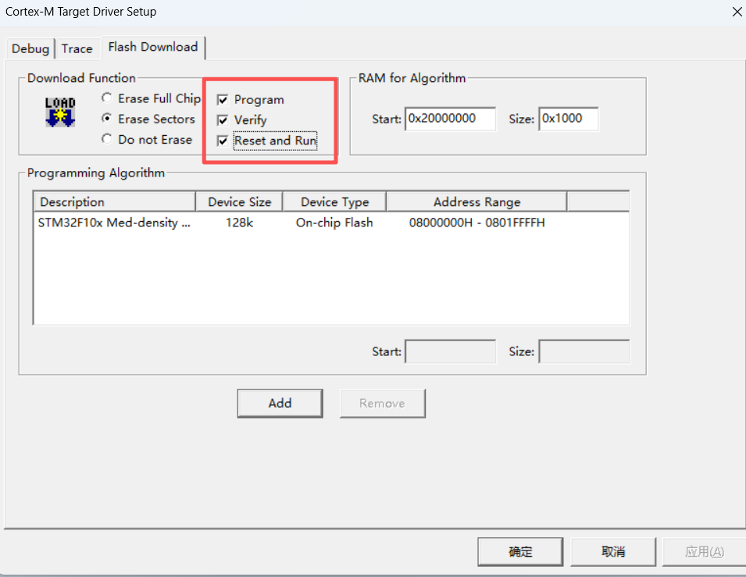Click the Address Range column header

pyautogui.click(x=477, y=201)
